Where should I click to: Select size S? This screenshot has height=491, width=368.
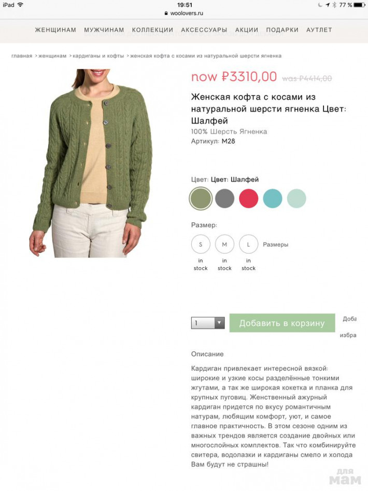(201, 244)
